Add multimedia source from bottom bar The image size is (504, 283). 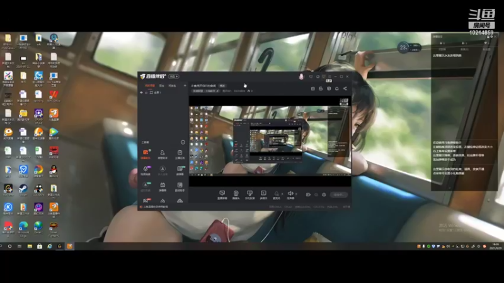[x=263, y=195]
